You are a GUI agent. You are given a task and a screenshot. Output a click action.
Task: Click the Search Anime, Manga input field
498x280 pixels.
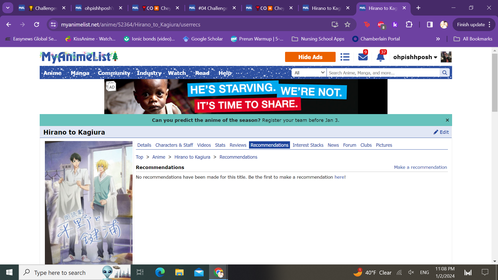click(x=383, y=73)
